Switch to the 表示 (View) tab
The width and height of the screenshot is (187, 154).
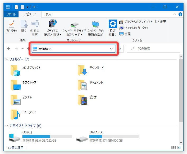[x=49, y=14]
